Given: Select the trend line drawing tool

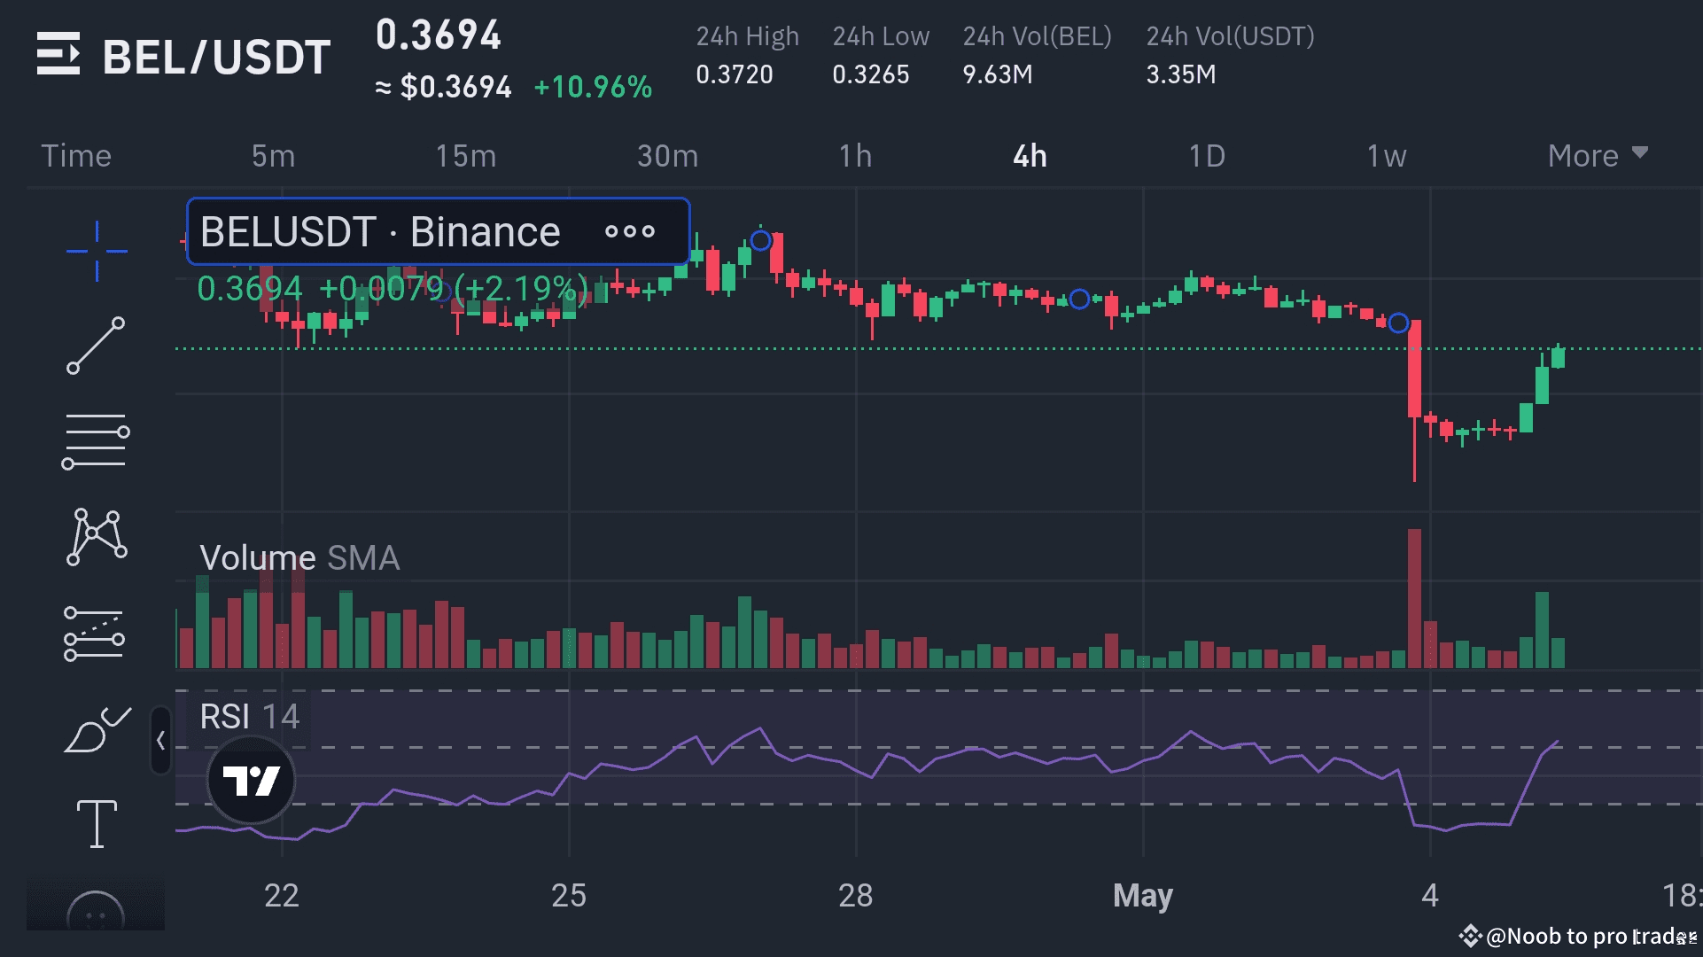Looking at the screenshot, I should (96, 346).
